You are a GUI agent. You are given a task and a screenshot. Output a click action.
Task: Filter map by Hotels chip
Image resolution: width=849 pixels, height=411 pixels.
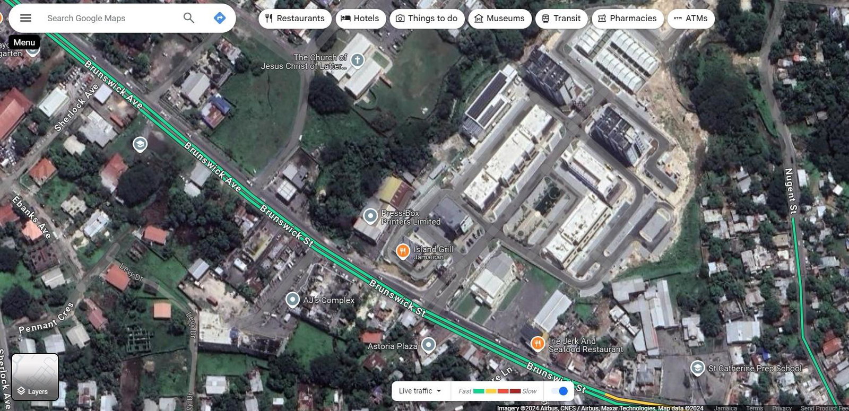tap(360, 19)
